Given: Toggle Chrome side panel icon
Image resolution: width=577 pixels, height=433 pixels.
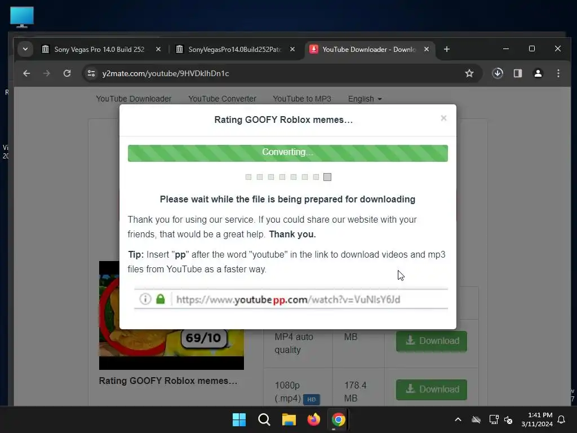Looking at the screenshot, I should pyautogui.click(x=518, y=73).
